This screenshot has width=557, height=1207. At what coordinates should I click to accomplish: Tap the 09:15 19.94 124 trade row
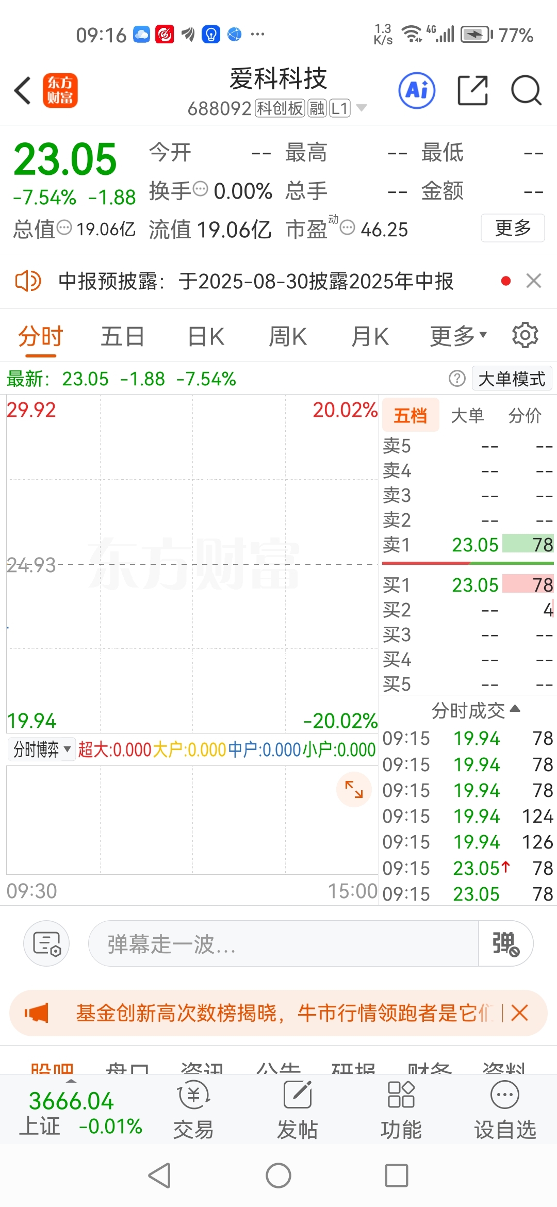pos(468,816)
